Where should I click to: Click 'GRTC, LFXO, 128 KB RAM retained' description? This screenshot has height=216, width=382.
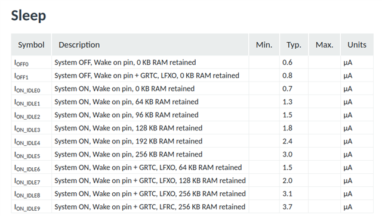pyautogui.click(x=150, y=180)
